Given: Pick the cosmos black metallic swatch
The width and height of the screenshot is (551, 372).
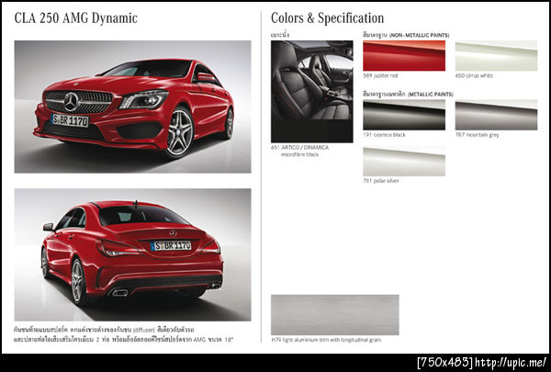Looking at the screenshot, I should point(404,115).
